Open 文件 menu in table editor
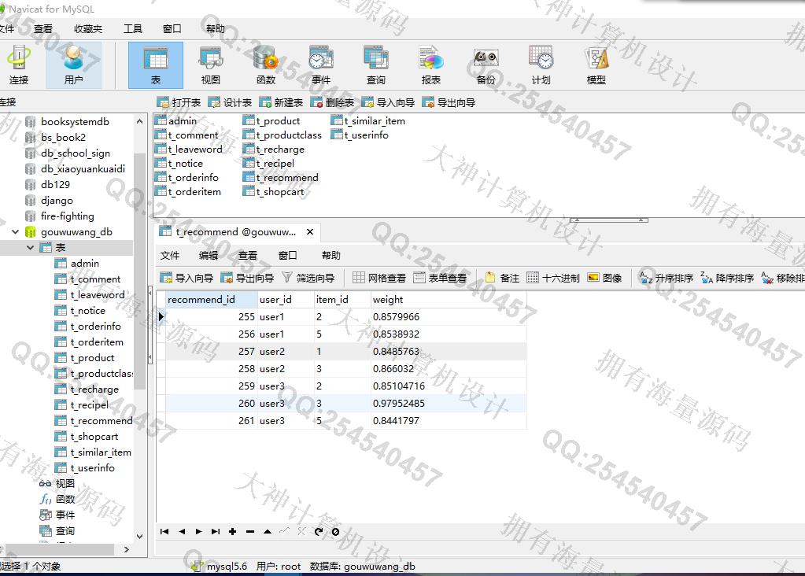805x576 pixels. tap(169, 255)
